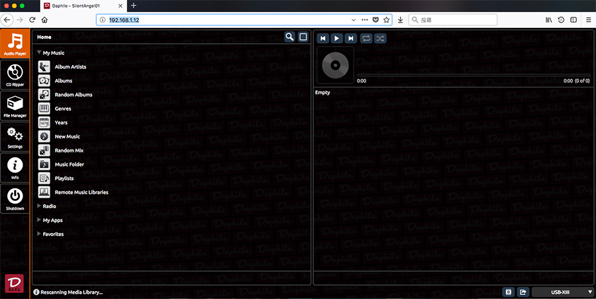Open Daphile Settings
The width and height of the screenshot is (596, 299).
pyautogui.click(x=15, y=137)
